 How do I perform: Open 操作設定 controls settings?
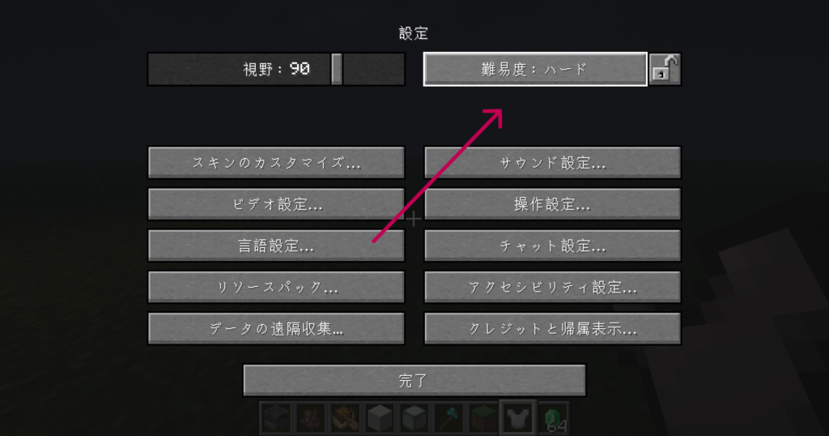552,203
